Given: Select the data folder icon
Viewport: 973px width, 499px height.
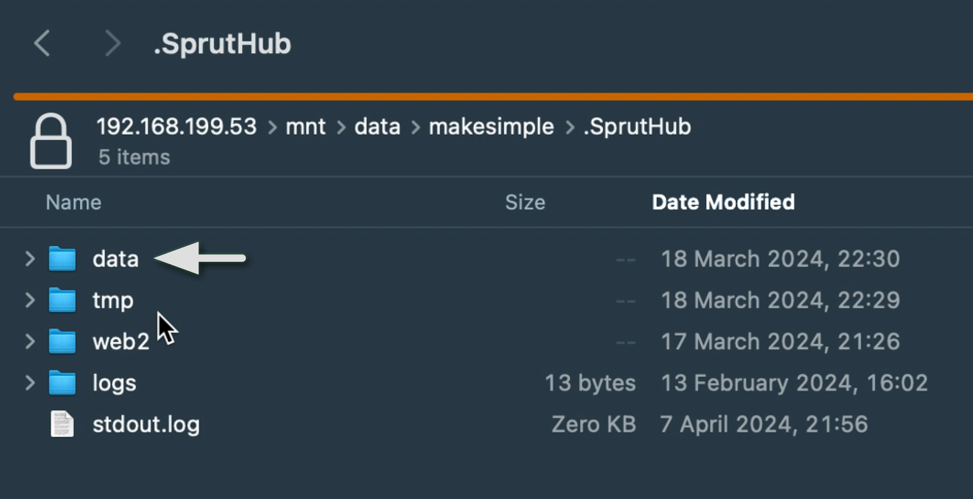Looking at the screenshot, I should pos(62,259).
